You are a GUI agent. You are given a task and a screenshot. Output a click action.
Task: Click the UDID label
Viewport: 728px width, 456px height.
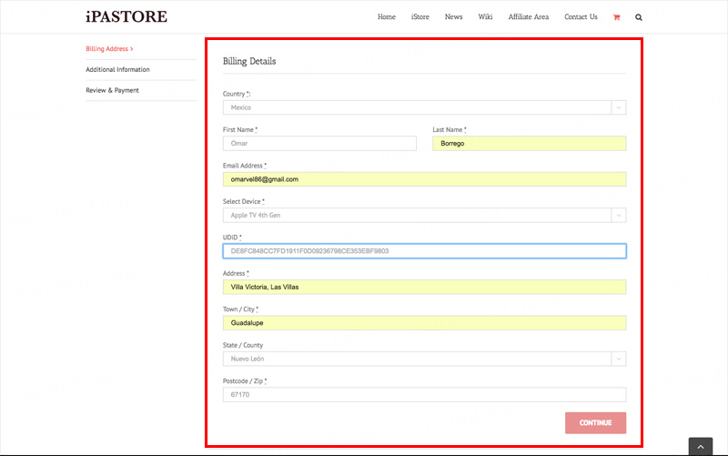coord(232,238)
